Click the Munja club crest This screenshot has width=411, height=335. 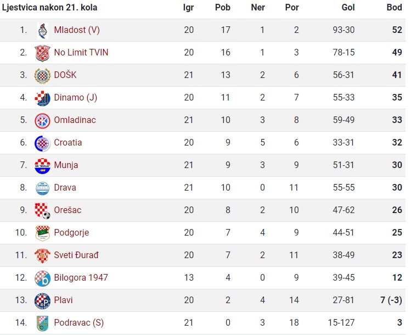[42, 166]
